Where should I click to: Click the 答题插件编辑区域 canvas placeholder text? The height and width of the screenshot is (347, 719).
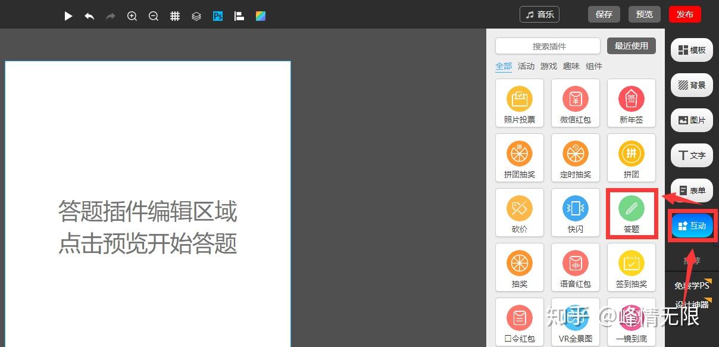point(148,211)
